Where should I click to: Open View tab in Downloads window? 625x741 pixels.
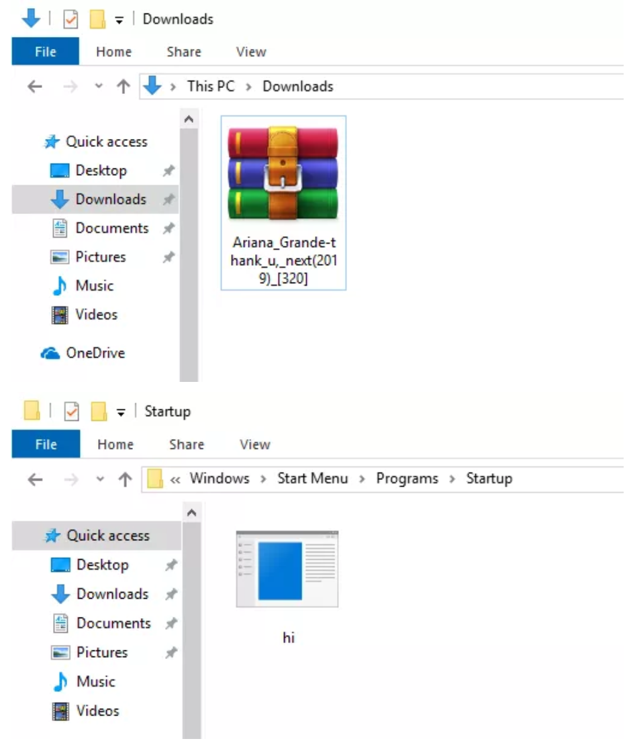point(251,52)
